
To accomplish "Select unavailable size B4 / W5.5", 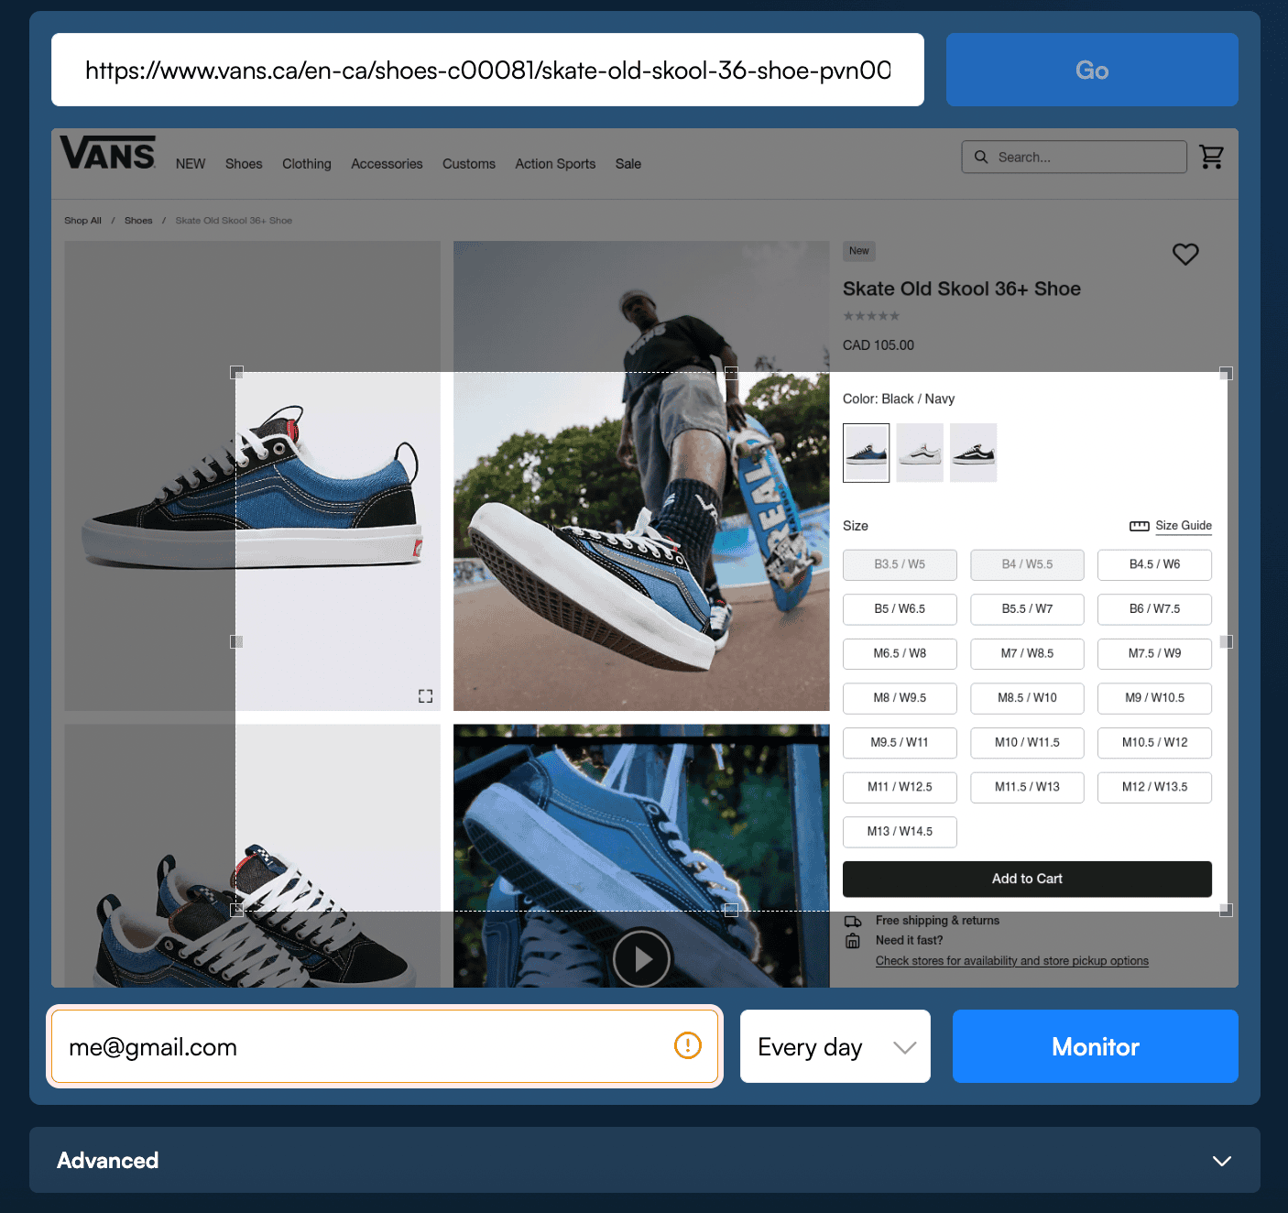I will pyautogui.click(x=1027, y=564).
